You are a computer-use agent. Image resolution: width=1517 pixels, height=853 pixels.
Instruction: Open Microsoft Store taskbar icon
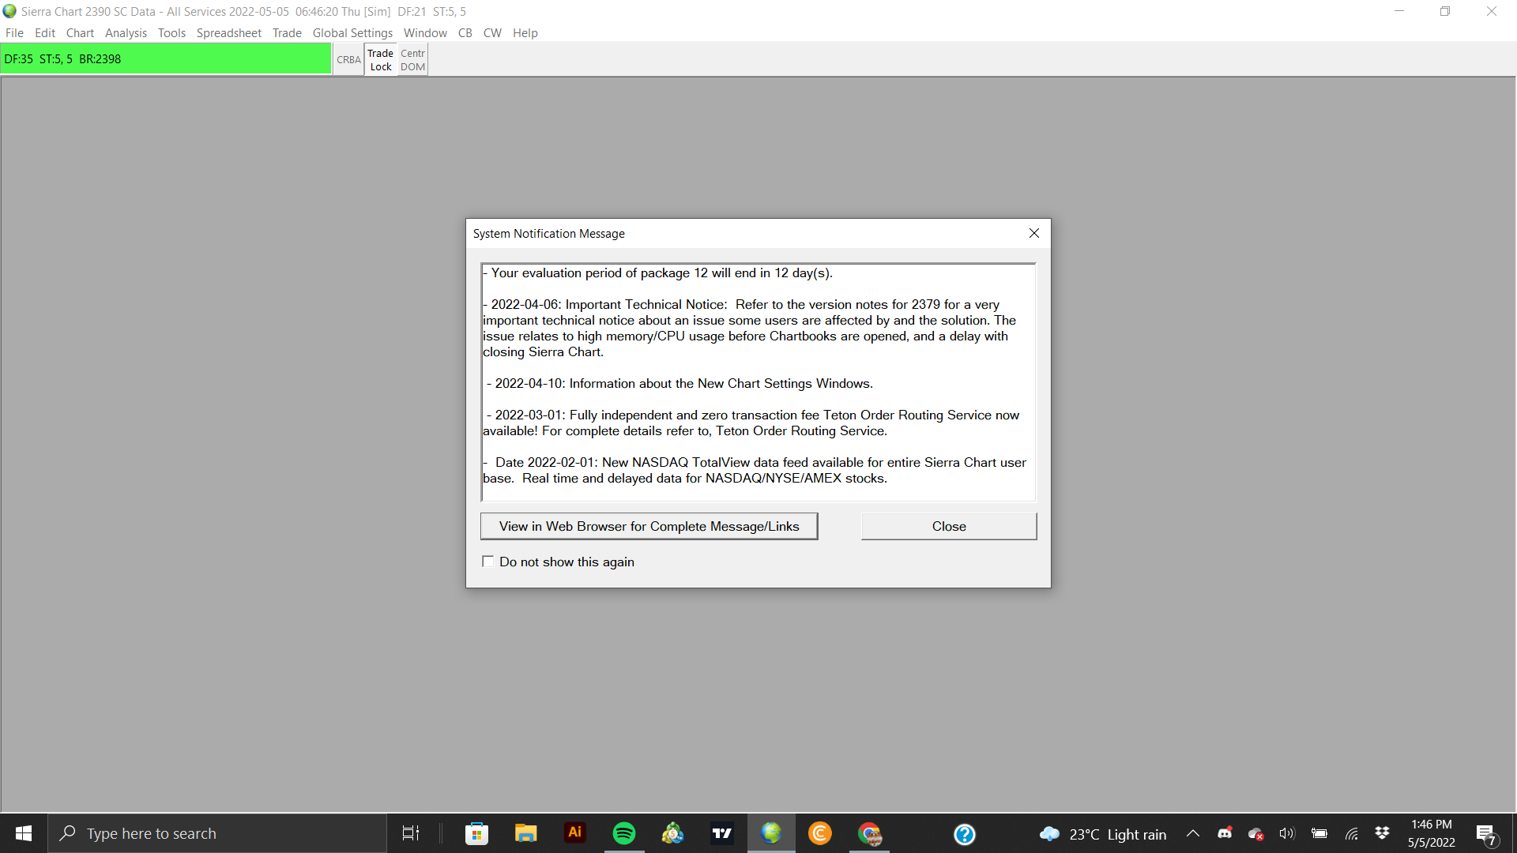point(476,833)
